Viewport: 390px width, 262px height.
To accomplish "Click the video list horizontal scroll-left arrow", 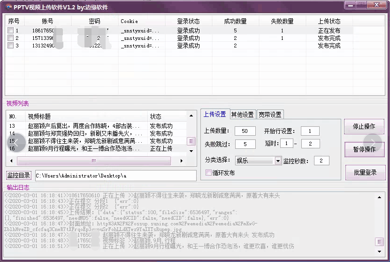I will pos(11,161).
